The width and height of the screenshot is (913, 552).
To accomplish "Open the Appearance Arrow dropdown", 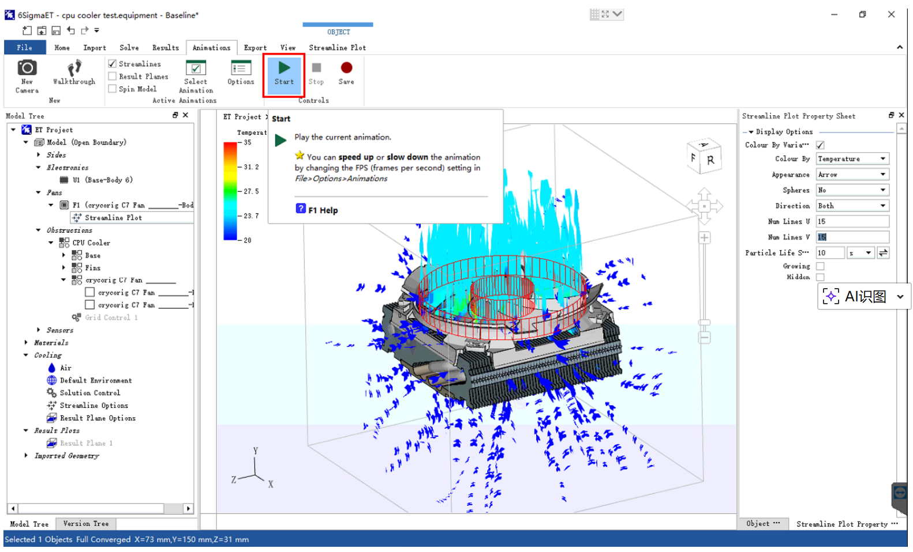I will tap(852, 175).
